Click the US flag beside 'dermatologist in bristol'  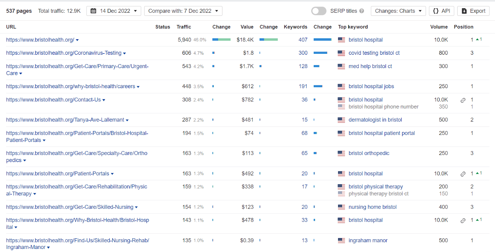342,120
